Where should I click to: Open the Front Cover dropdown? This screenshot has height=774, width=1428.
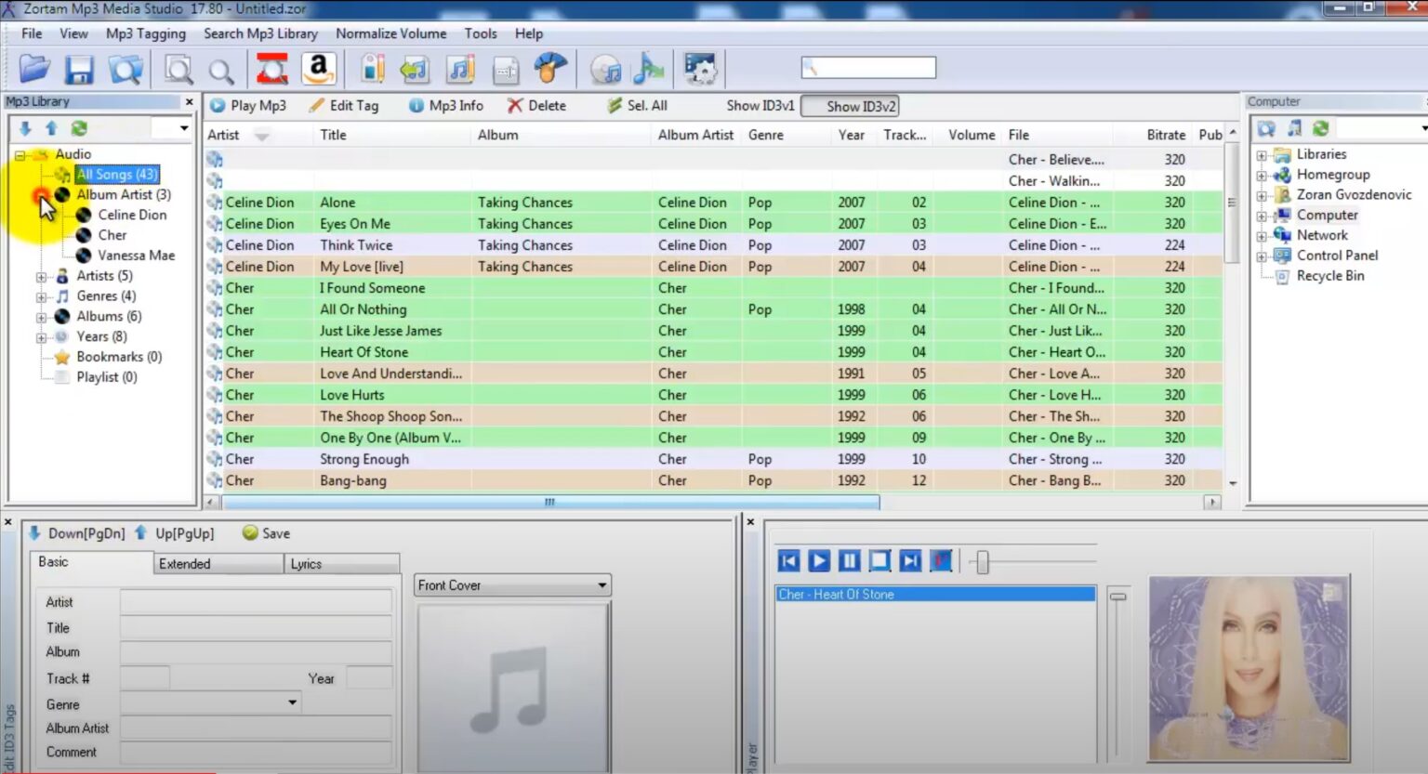(602, 585)
